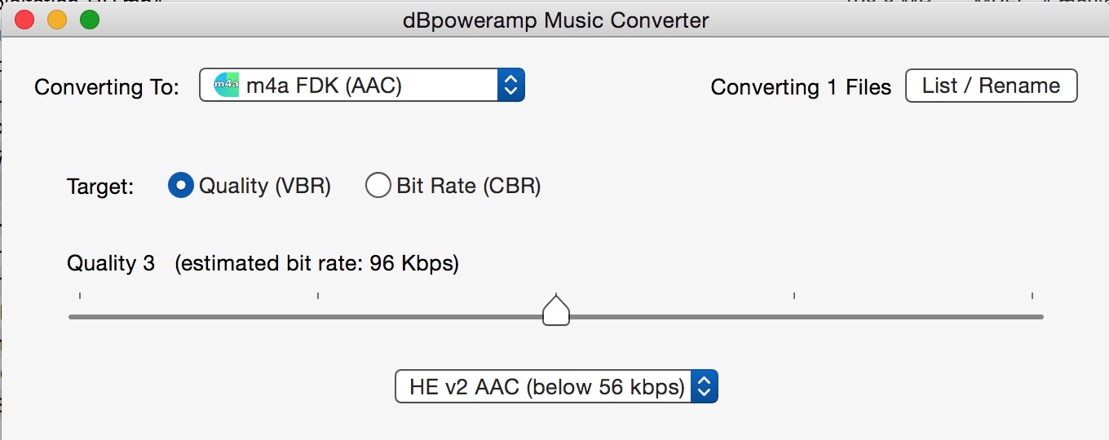Image resolution: width=1109 pixels, height=440 pixels.
Task: Choose the Bit Rate (CBR) target option
Action: click(378, 186)
